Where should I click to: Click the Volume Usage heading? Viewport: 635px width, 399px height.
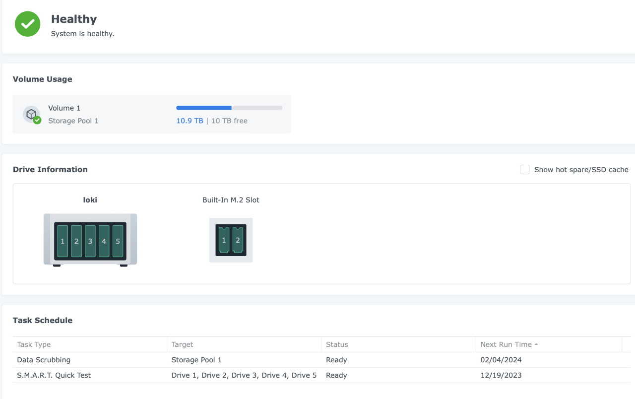[x=43, y=79]
